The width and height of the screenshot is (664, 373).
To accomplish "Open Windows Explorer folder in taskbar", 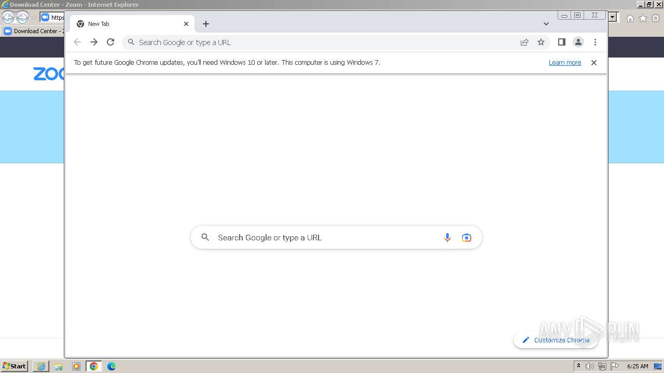I will (59, 366).
